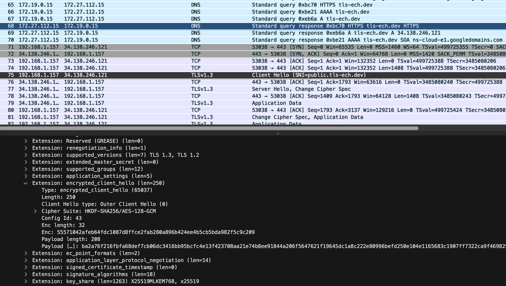Expand the supported_versions extension
The image size is (506, 286).
pyautogui.click(x=26, y=155)
